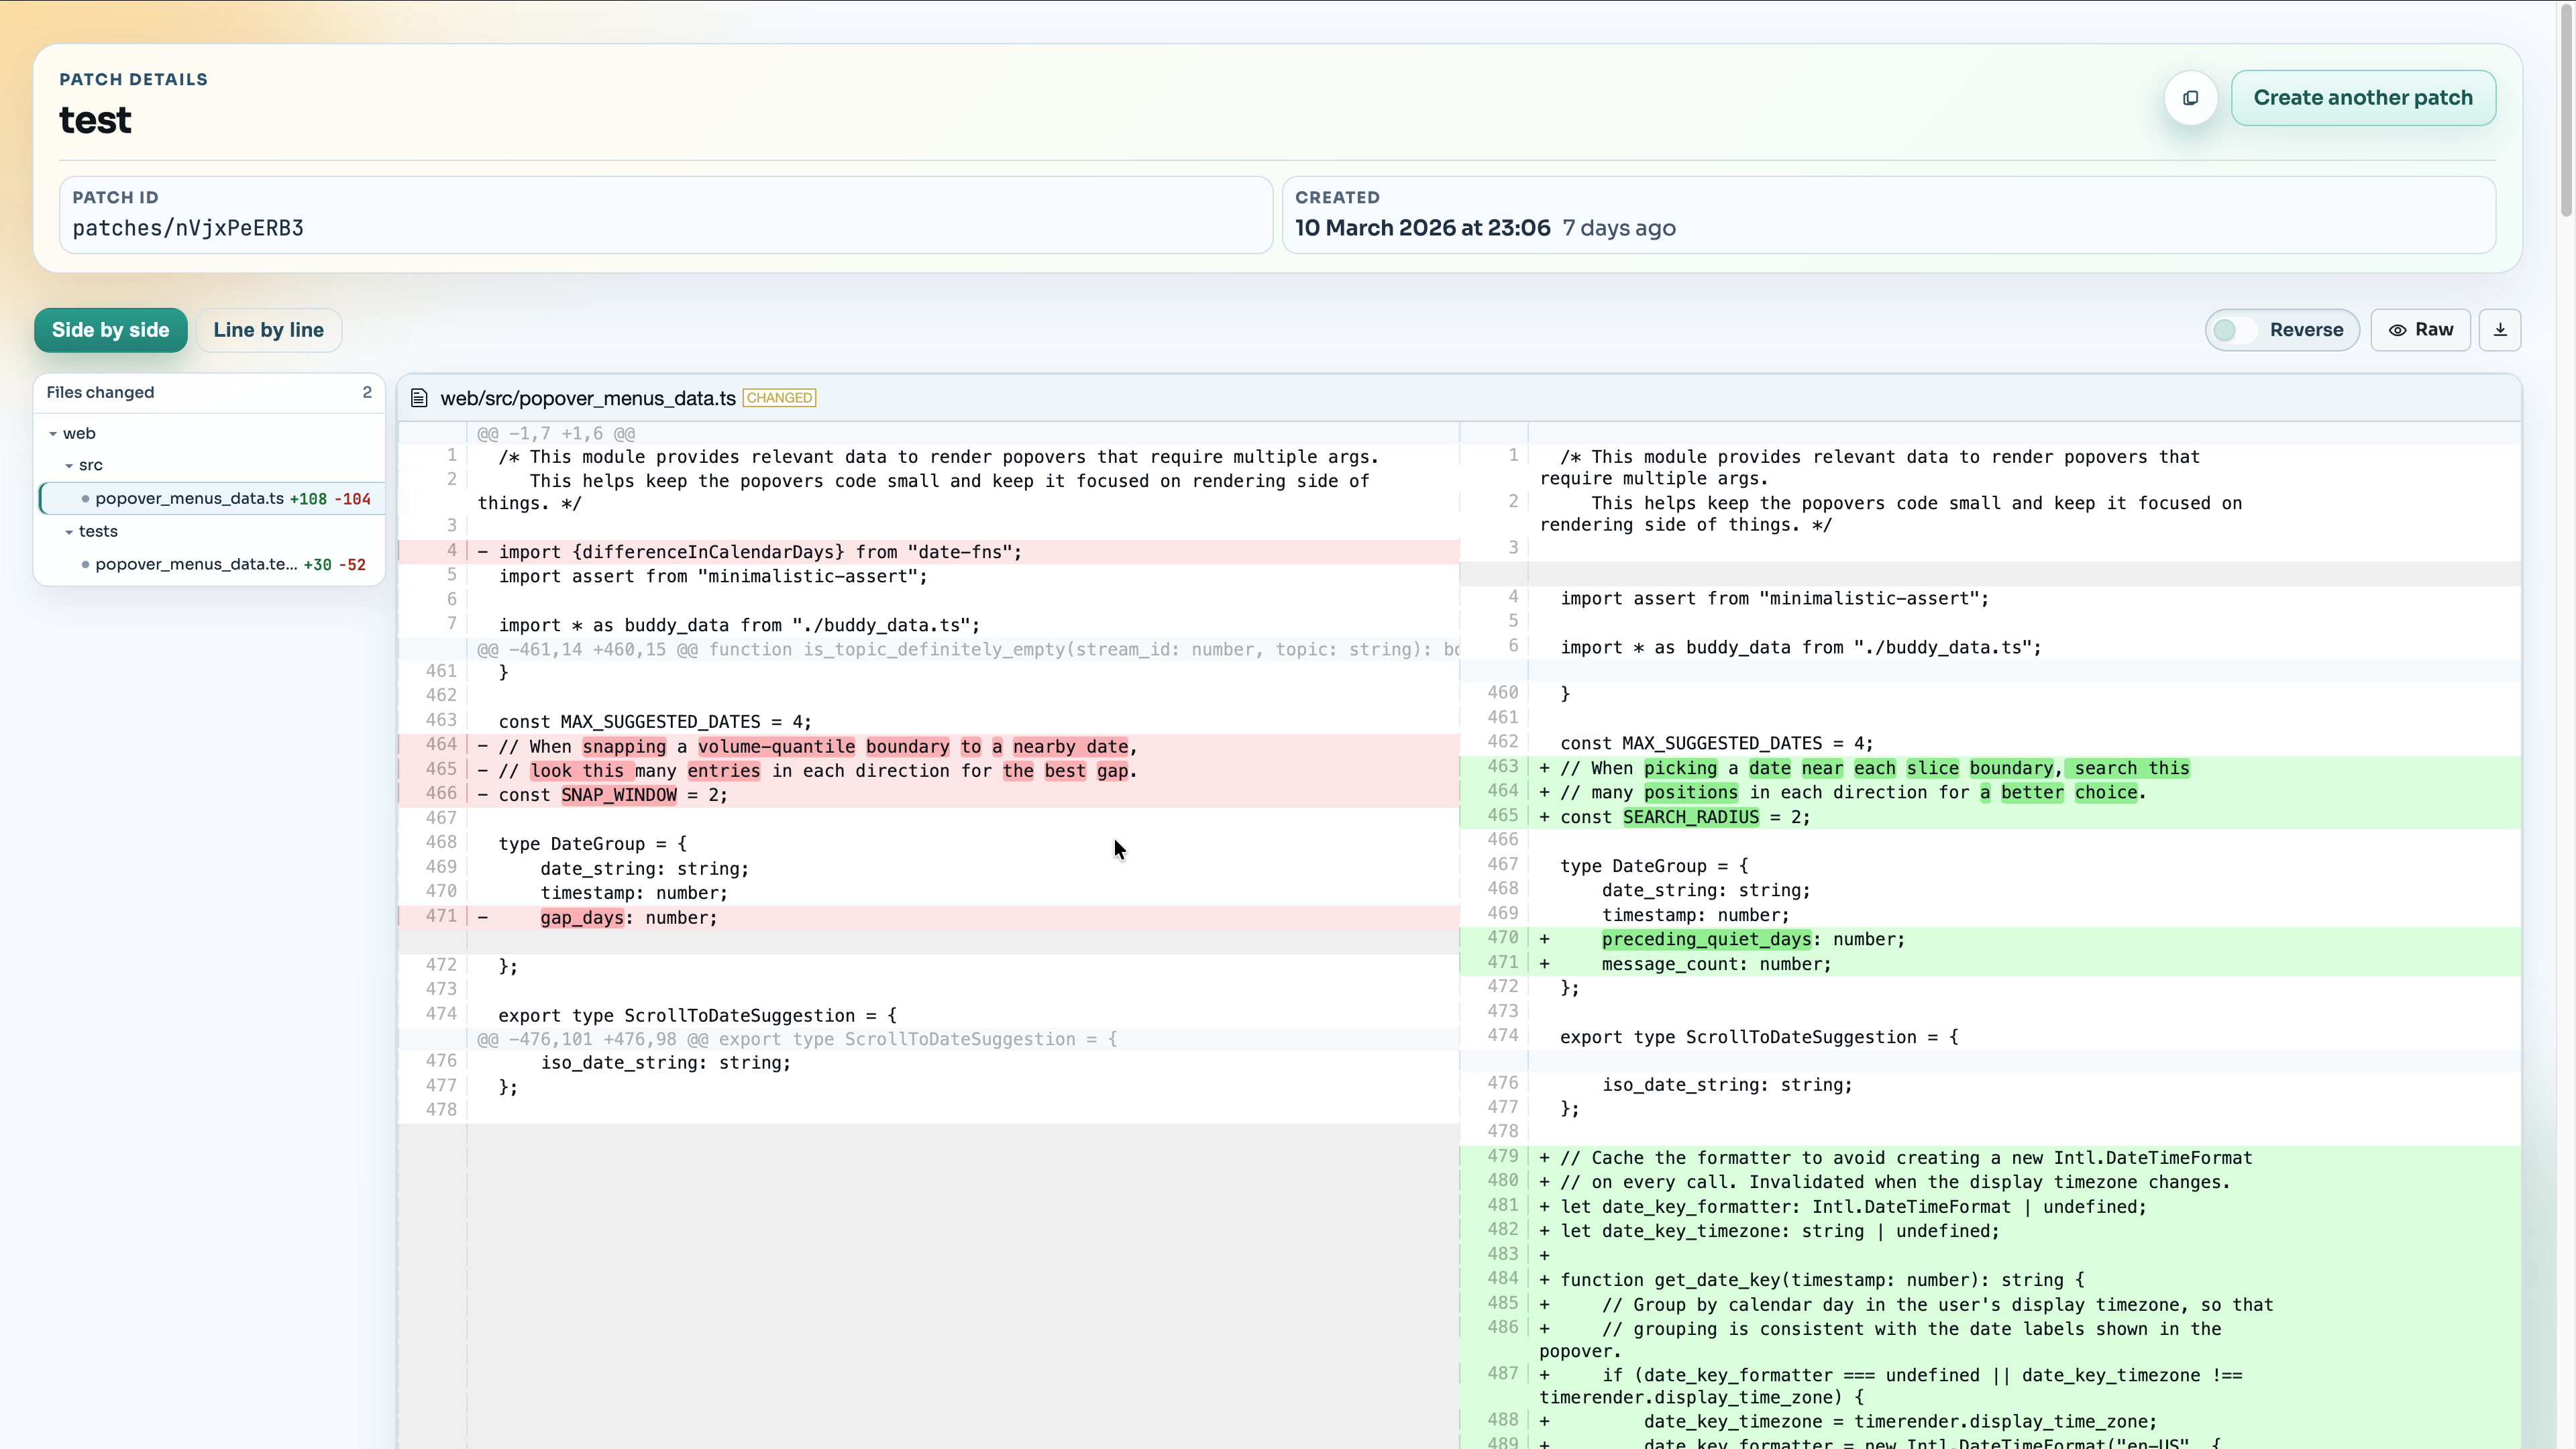Toggle the Reverse switch

click(2234, 330)
